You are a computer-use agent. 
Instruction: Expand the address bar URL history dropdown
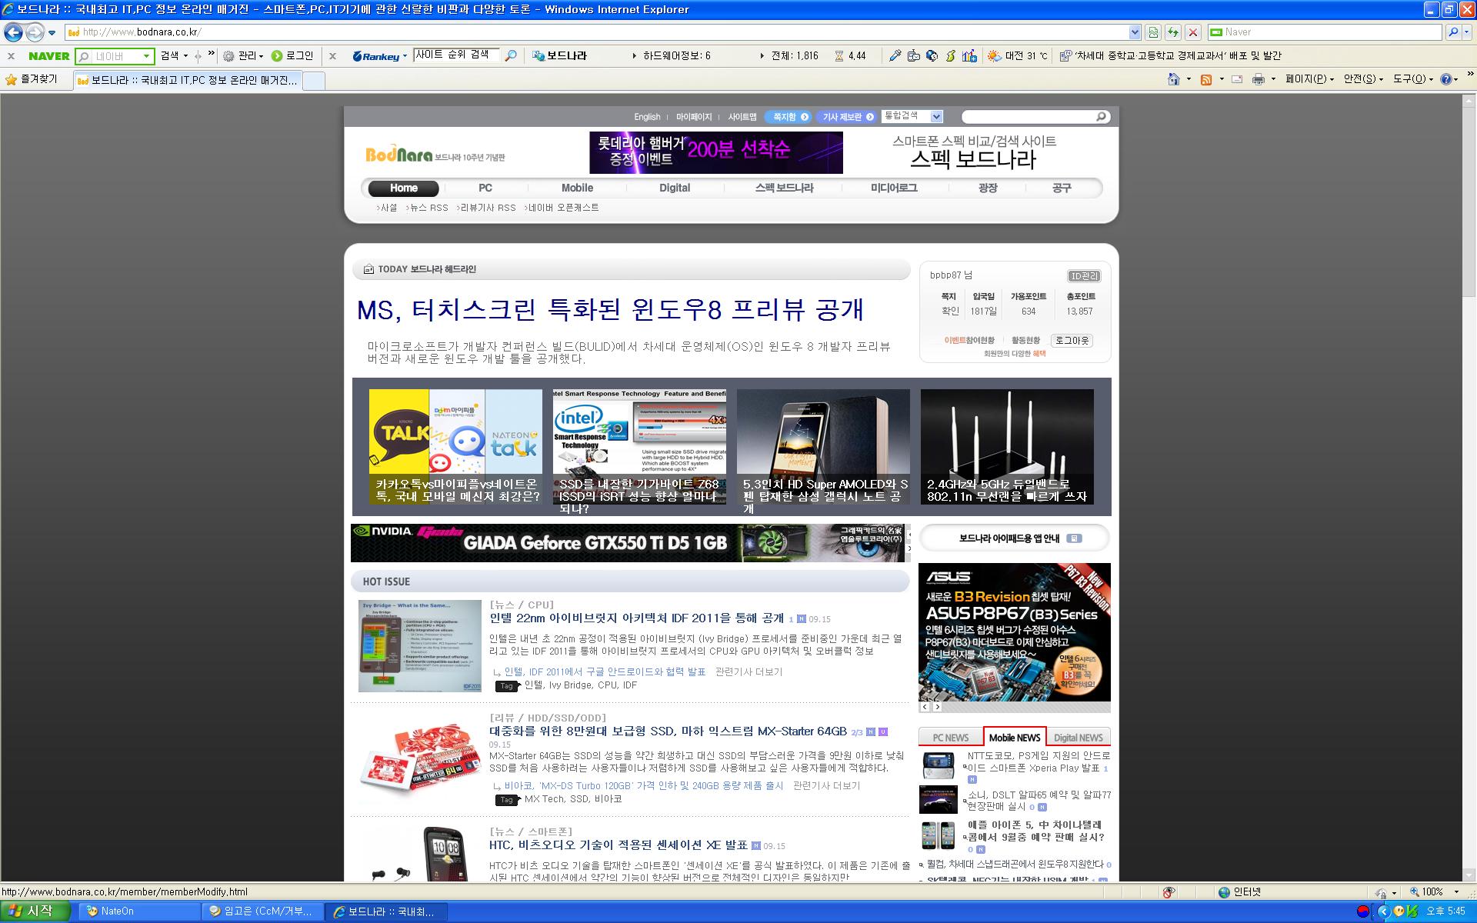click(1135, 32)
